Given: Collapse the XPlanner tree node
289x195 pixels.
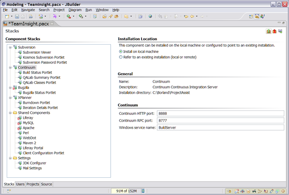Looking at the screenshot, I should [10, 97].
